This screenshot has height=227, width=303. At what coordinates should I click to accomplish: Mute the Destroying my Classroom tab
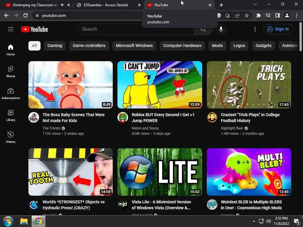click(62, 5)
